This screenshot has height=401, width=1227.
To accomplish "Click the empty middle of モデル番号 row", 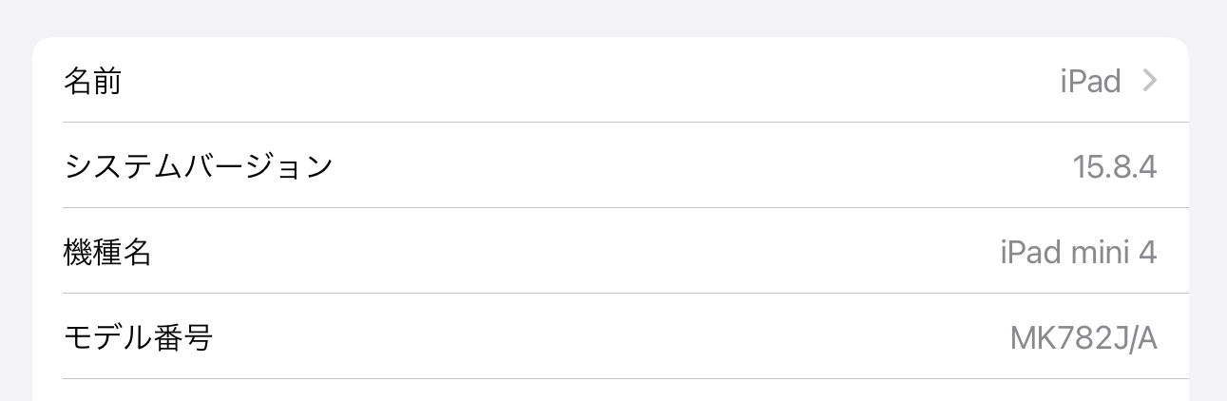I will tap(608, 337).
